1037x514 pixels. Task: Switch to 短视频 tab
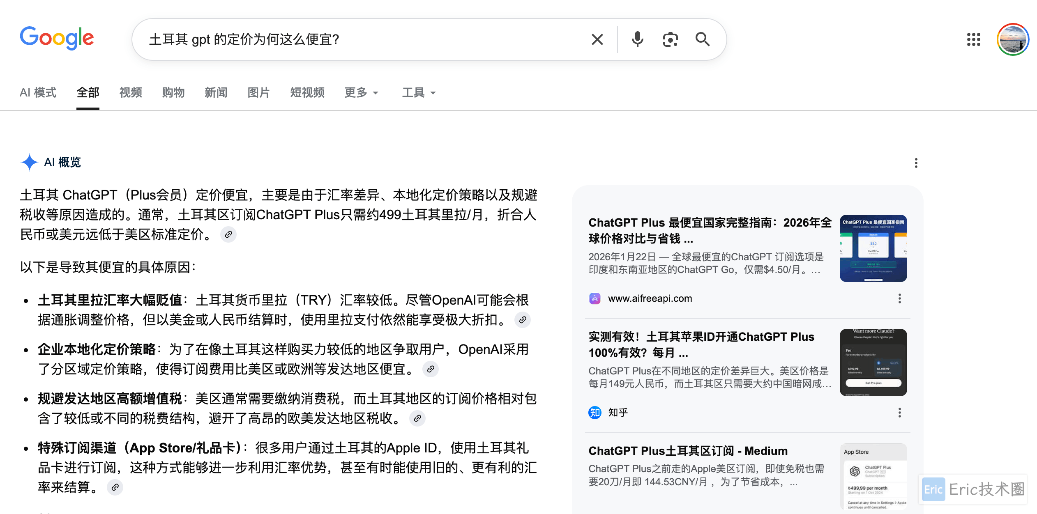click(x=307, y=92)
